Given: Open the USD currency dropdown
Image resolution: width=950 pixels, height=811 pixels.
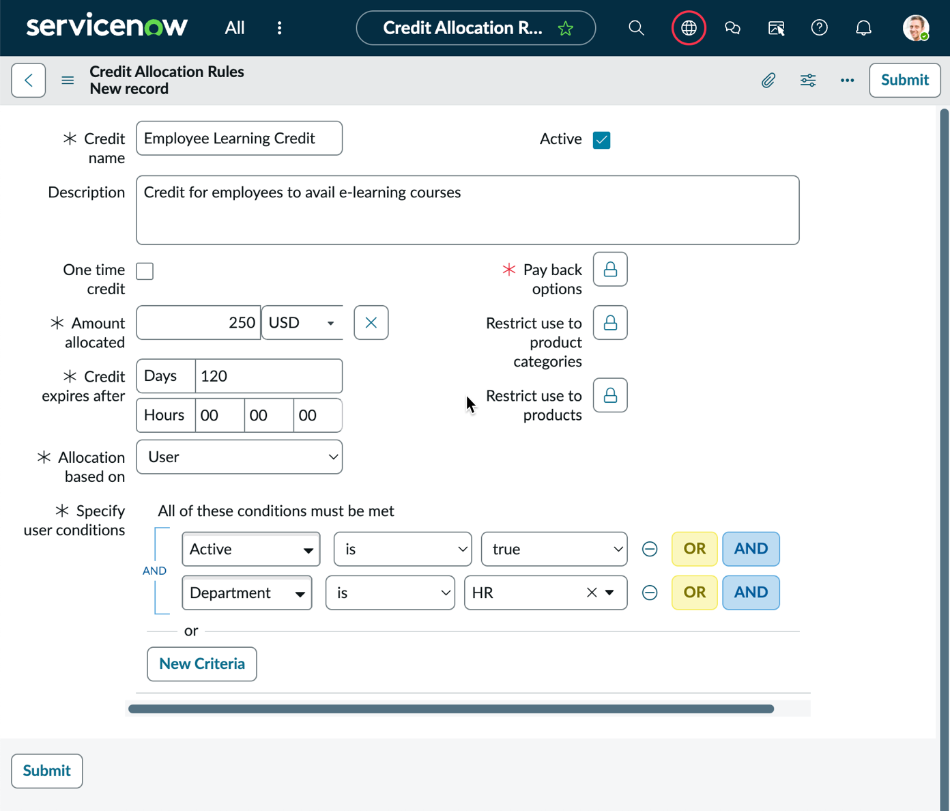Looking at the screenshot, I should [302, 323].
